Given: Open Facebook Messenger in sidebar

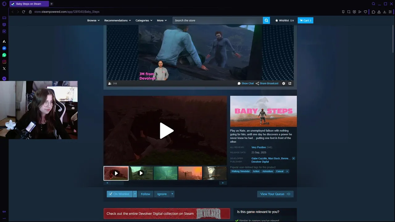Looking at the screenshot, I should [x=4, y=48].
